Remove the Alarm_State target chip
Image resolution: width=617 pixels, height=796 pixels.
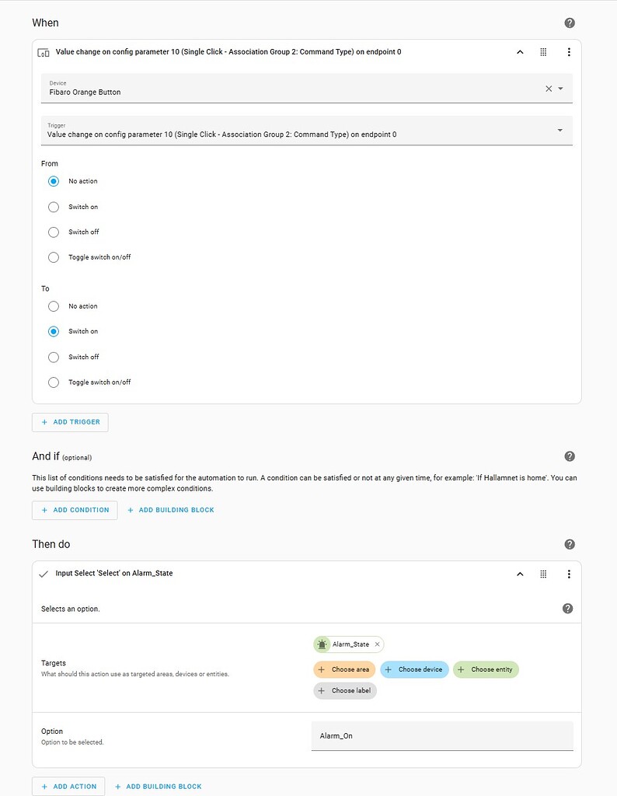pyautogui.click(x=378, y=644)
